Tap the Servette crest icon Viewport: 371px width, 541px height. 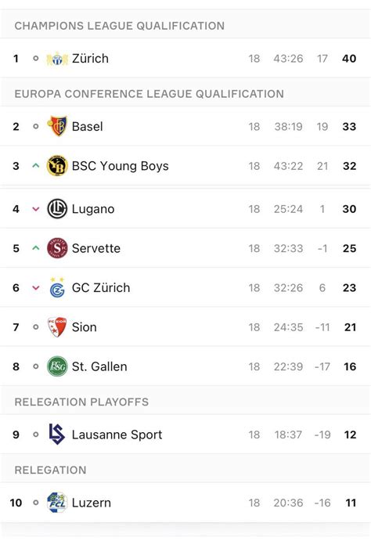[x=57, y=248]
